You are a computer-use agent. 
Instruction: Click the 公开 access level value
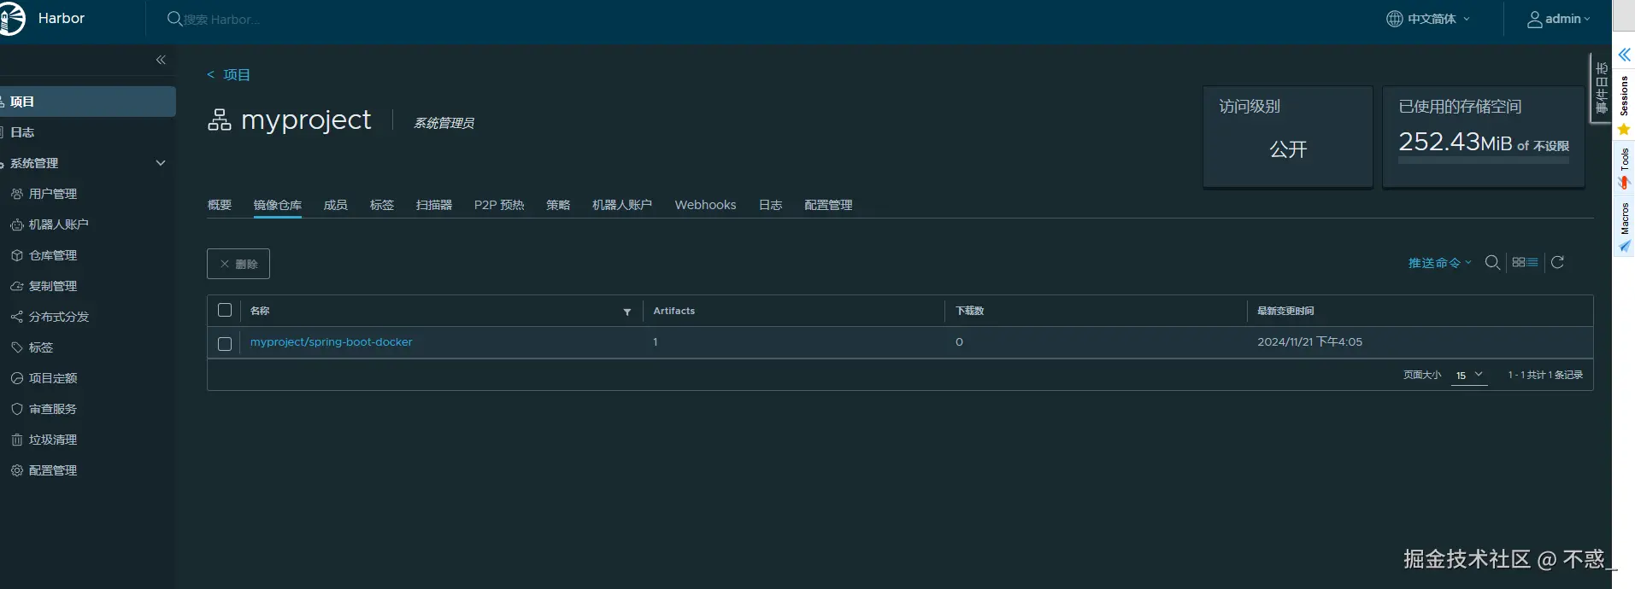pyautogui.click(x=1288, y=149)
